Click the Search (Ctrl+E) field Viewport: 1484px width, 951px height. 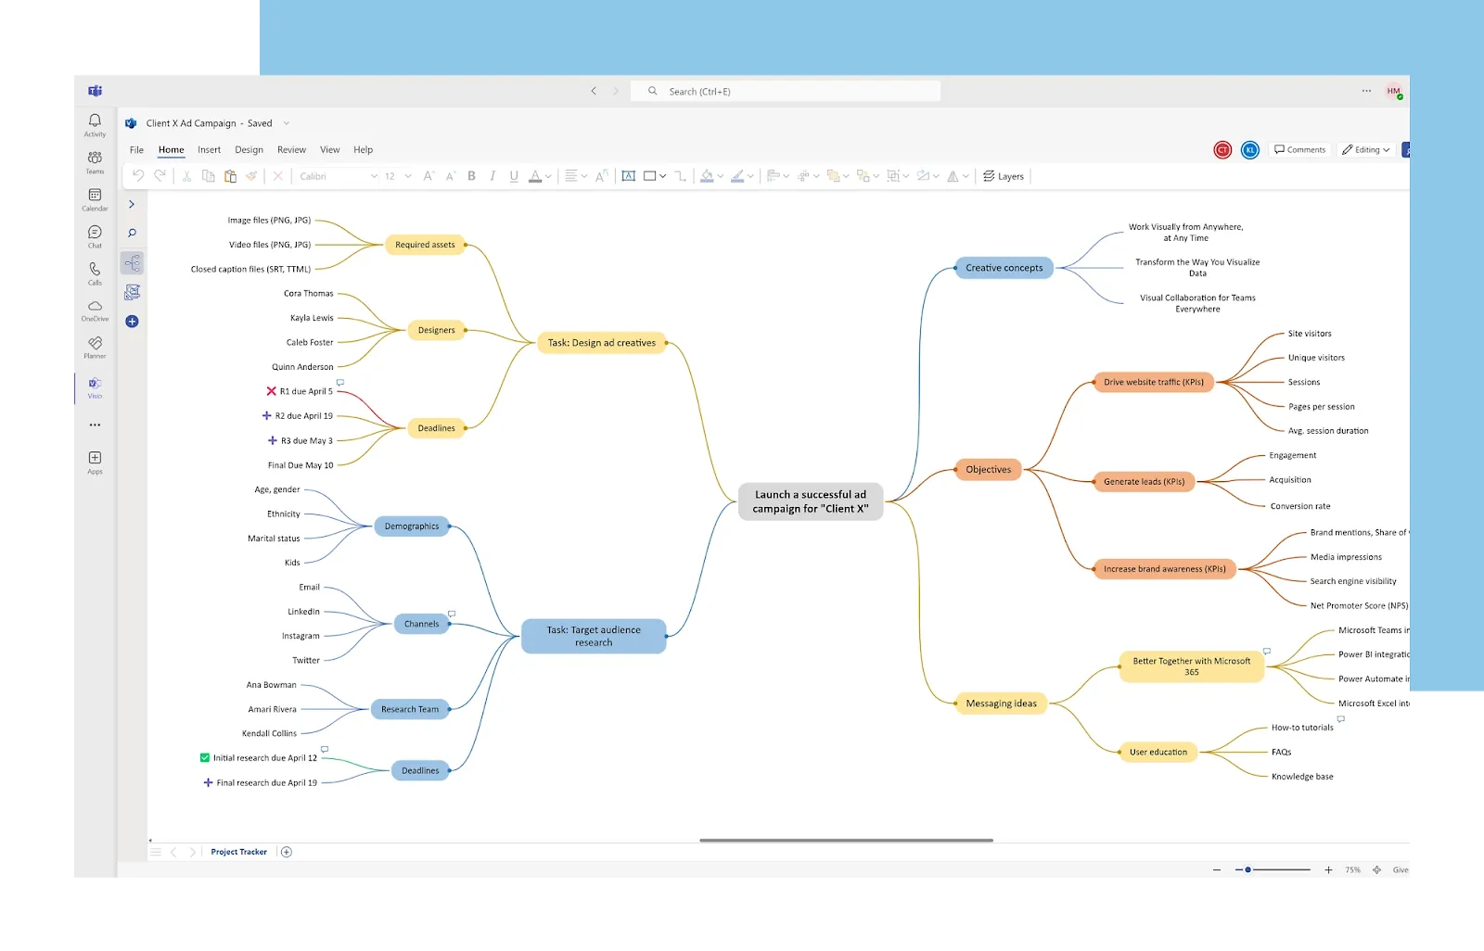pyautogui.click(x=786, y=91)
